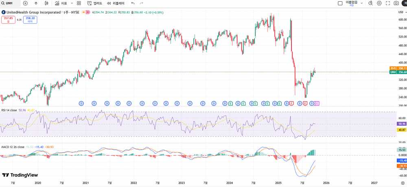Click the 0.35 spread value

19,20
